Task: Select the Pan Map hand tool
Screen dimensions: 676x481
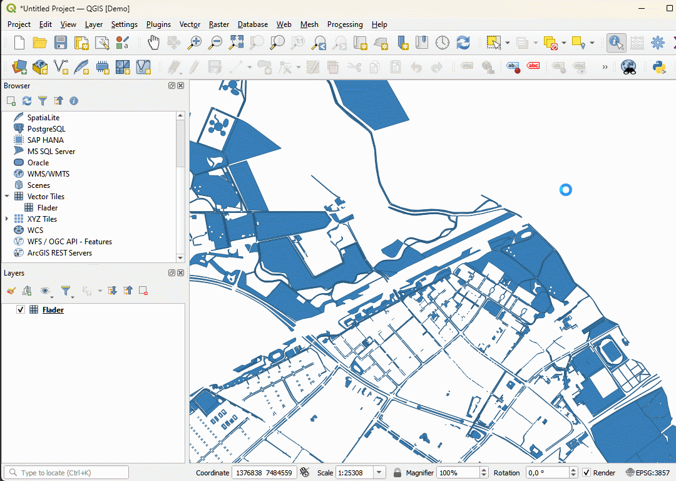Action: tap(153, 43)
